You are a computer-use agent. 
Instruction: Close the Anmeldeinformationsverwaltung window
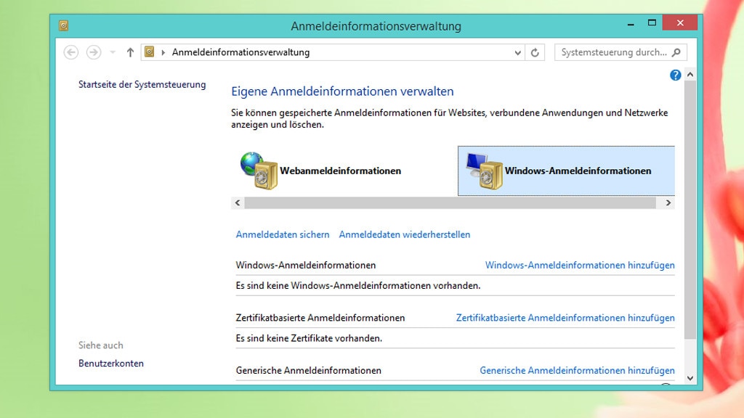click(x=680, y=22)
